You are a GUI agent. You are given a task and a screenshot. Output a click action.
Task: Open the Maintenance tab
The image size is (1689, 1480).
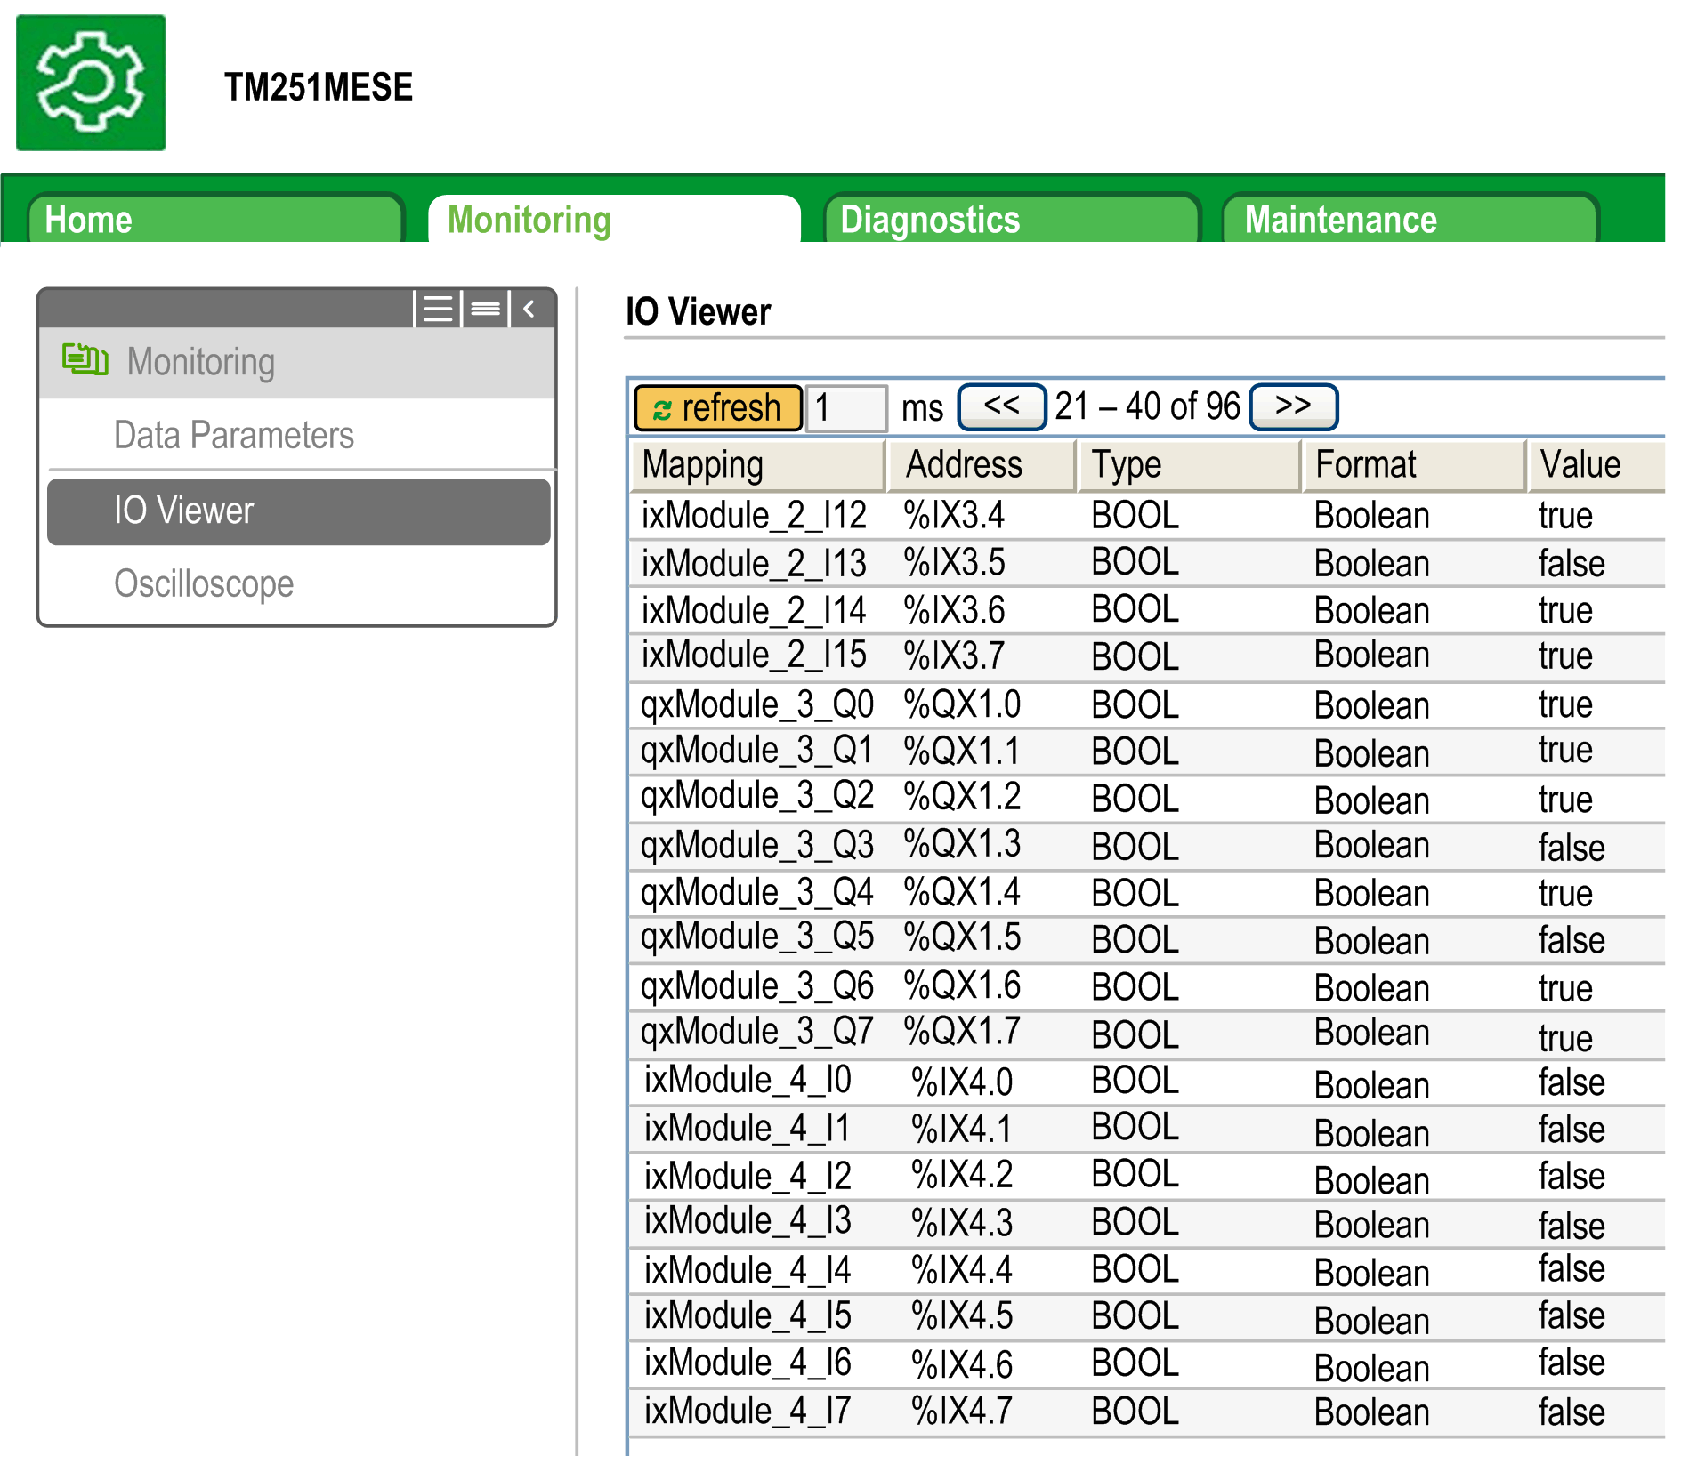[x=1409, y=220]
